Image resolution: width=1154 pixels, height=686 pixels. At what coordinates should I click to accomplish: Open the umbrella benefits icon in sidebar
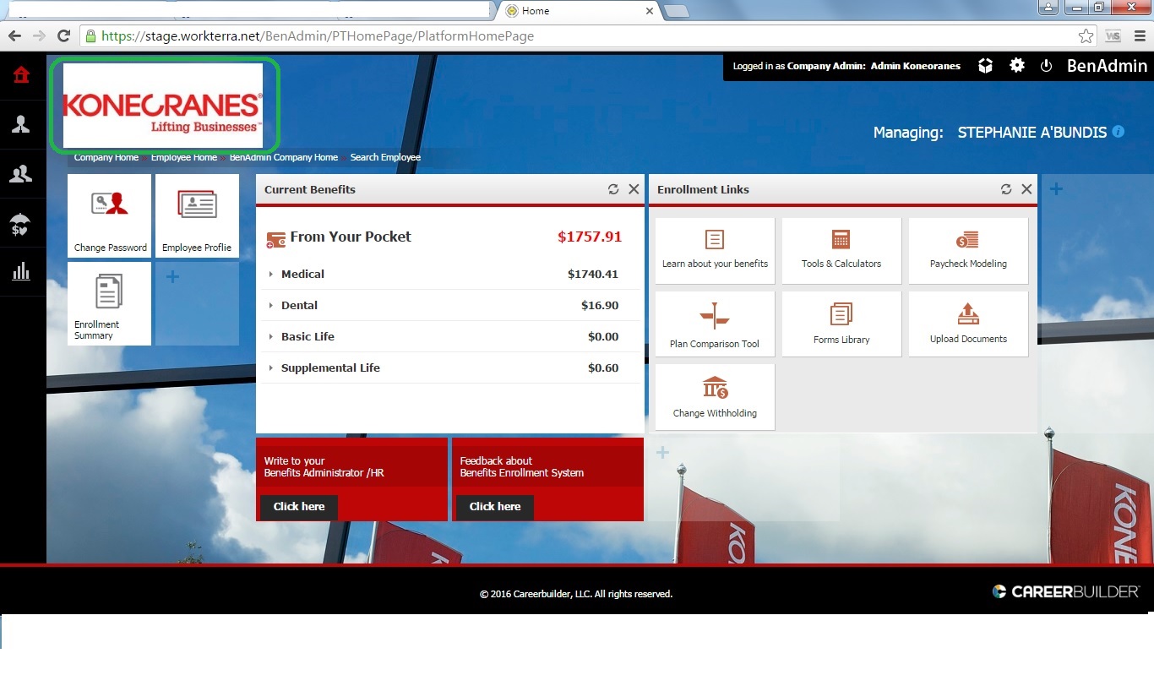pyautogui.click(x=21, y=223)
